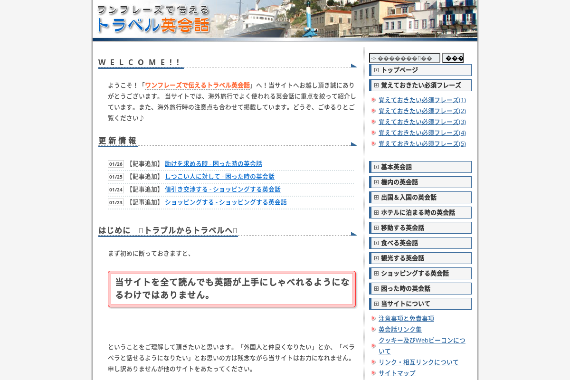
Task: Click the blue arrow of WELCOME heading
Action: [x=353, y=66]
